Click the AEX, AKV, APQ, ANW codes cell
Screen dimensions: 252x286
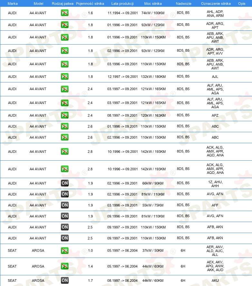(x=215, y=266)
